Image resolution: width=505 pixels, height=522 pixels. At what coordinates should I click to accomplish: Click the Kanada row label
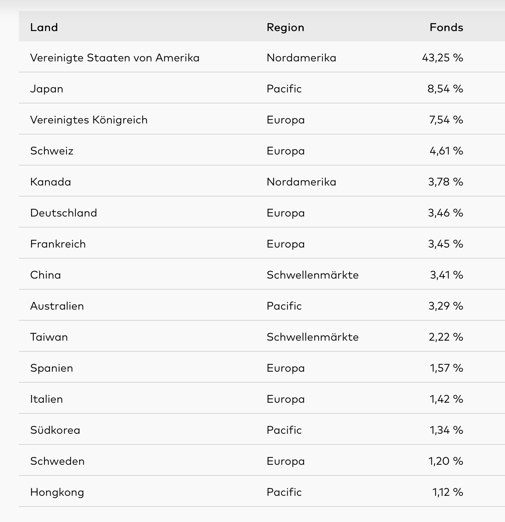(x=51, y=182)
